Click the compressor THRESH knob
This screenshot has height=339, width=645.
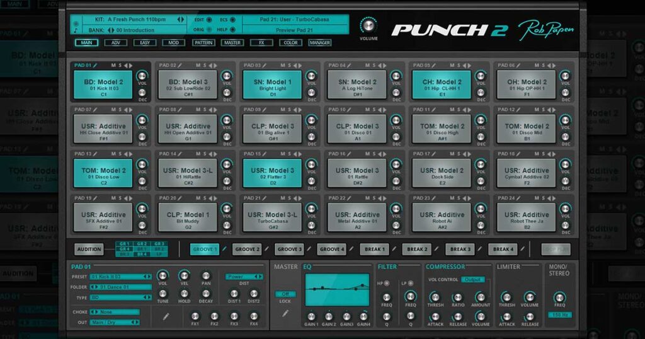tap(435, 297)
